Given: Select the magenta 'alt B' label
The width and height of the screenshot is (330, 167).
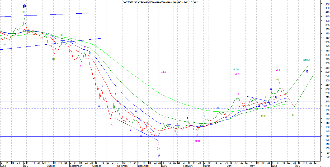Looking at the screenshot, I should point(197,141).
